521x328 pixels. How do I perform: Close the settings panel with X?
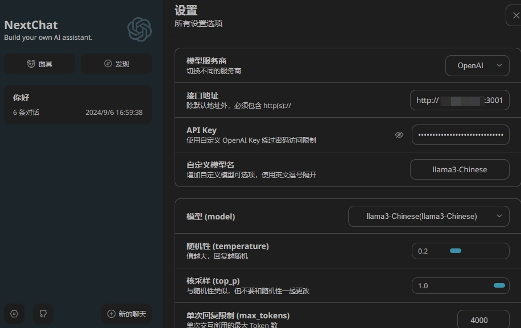[x=514, y=15]
